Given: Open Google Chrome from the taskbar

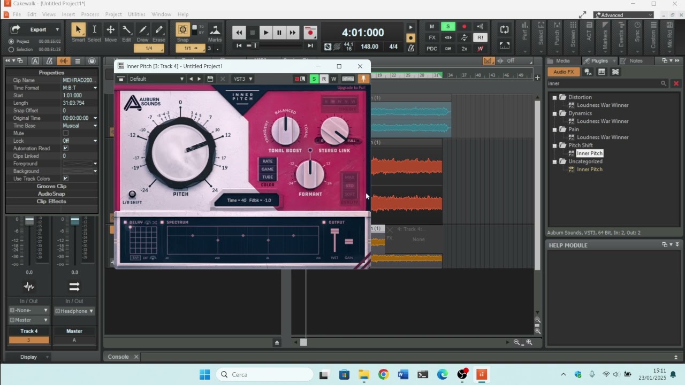Looking at the screenshot, I should [x=383, y=375].
